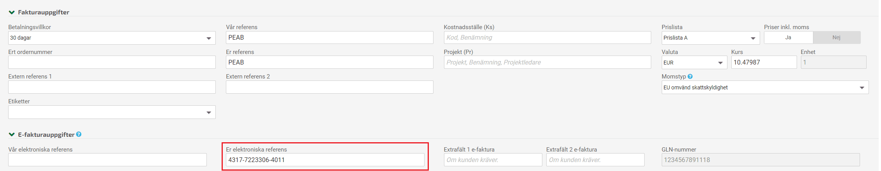Click the Er referens field
Viewport: 881px width, 171px height.
pyautogui.click(x=330, y=62)
